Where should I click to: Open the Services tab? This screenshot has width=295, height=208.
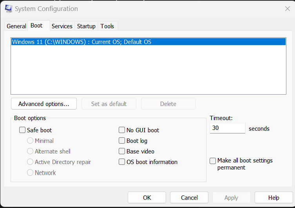click(x=62, y=26)
